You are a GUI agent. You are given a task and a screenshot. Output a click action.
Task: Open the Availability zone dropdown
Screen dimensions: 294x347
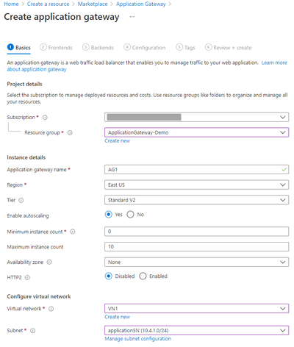tap(196, 262)
